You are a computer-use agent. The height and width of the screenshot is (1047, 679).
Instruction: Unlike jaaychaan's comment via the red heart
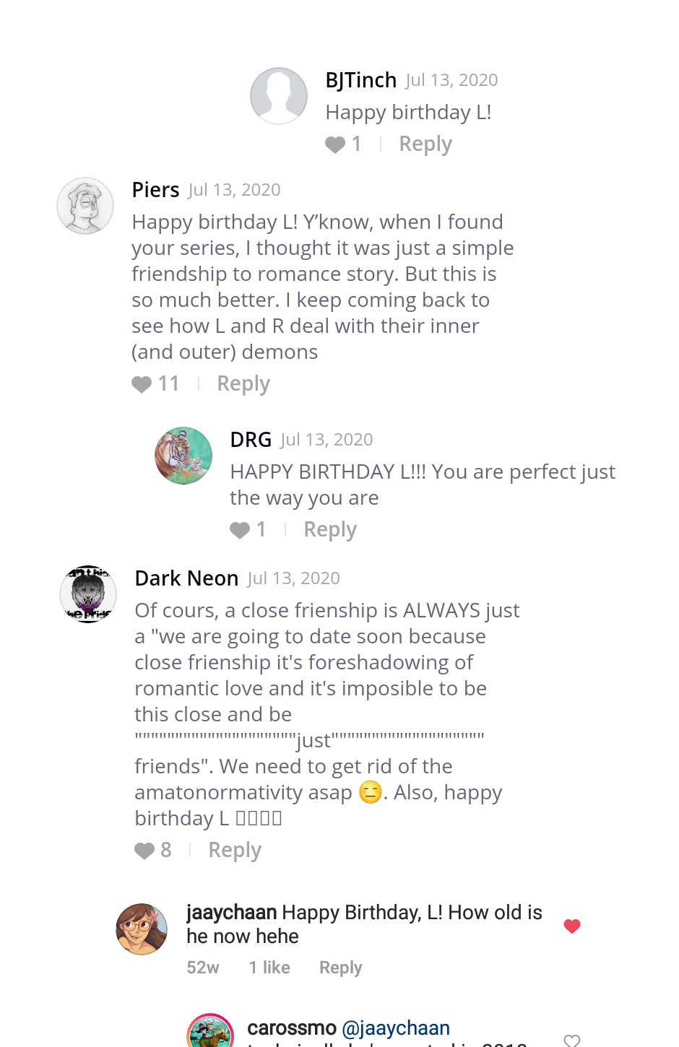click(572, 926)
